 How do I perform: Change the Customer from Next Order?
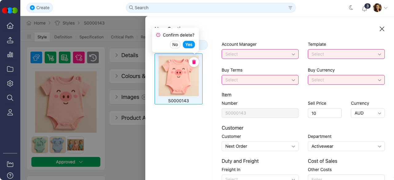[x=260, y=146]
